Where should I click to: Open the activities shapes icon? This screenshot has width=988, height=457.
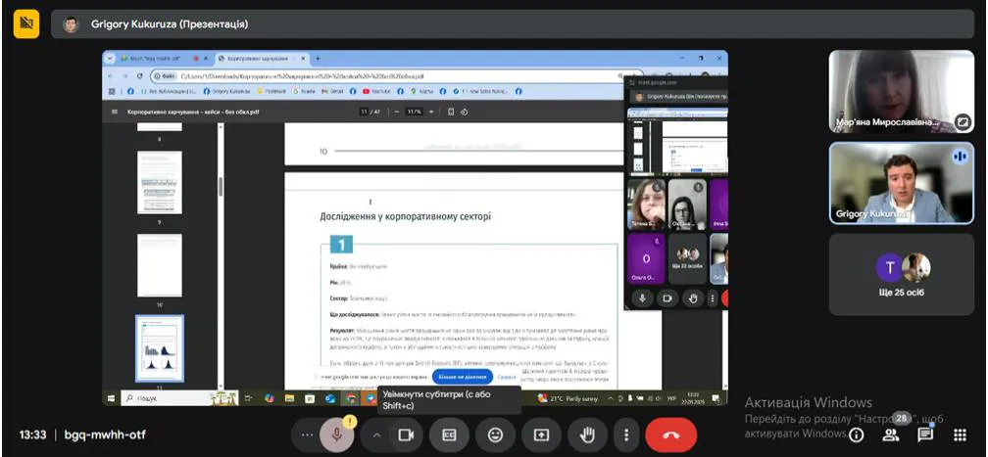[x=958, y=434]
